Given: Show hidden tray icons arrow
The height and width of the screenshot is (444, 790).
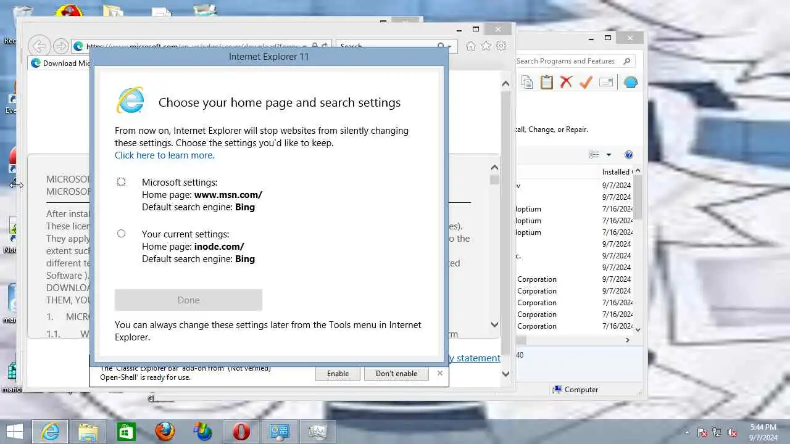Looking at the screenshot, I should tap(687, 432).
